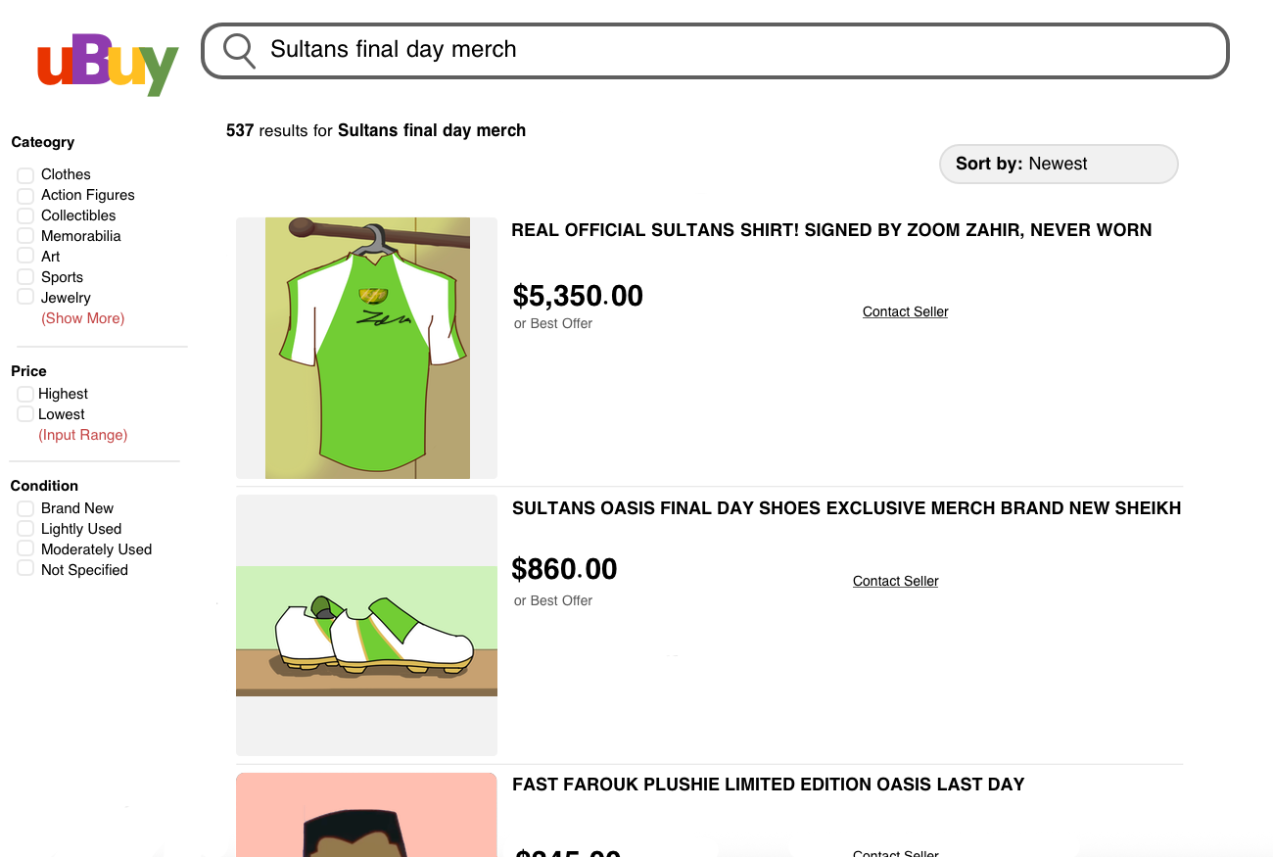Viewport: 1273px width, 857px height.
Task: Open the price Input Range option
Action: coord(82,435)
